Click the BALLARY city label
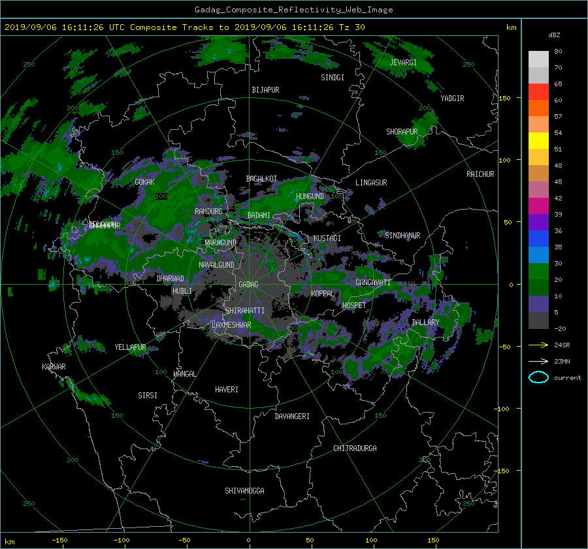588x549 pixels. point(425,322)
